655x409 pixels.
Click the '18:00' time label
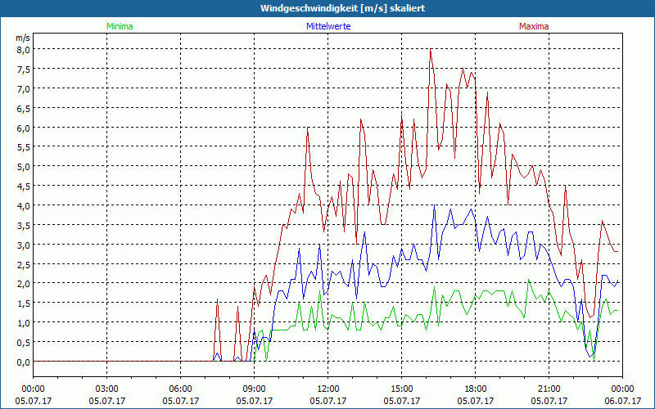click(x=476, y=389)
